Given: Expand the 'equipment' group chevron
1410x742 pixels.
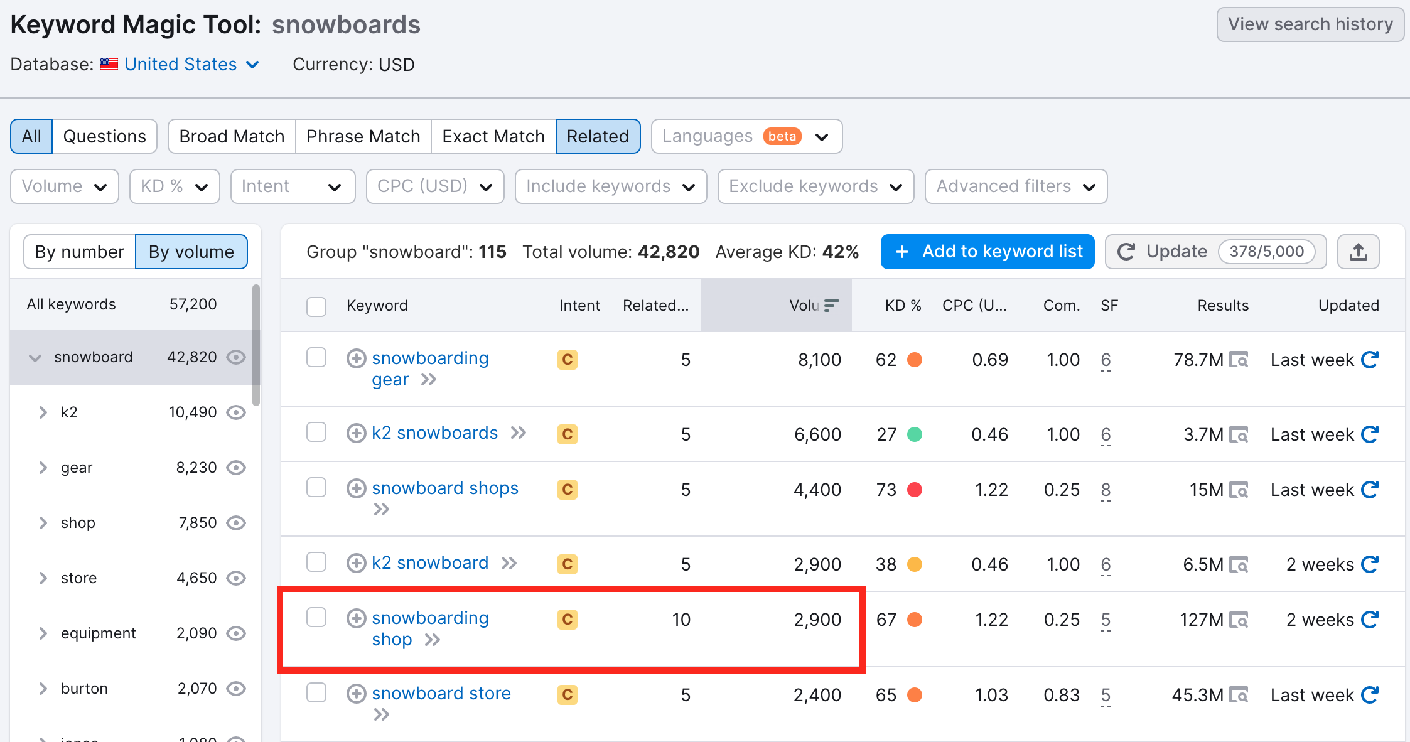Looking at the screenshot, I should [43, 633].
